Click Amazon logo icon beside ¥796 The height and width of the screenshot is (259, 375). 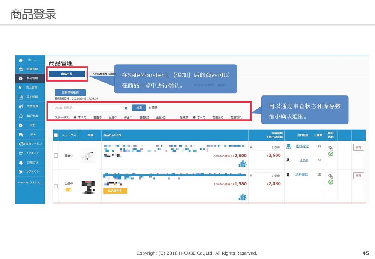[x=288, y=160]
